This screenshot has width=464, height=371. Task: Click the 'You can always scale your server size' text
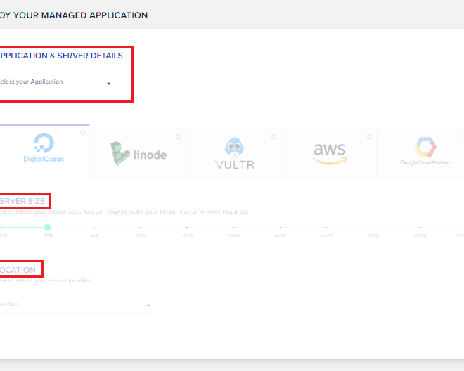coord(136,211)
